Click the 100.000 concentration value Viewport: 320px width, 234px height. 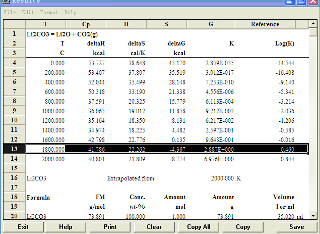pyautogui.click(x=135, y=217)
